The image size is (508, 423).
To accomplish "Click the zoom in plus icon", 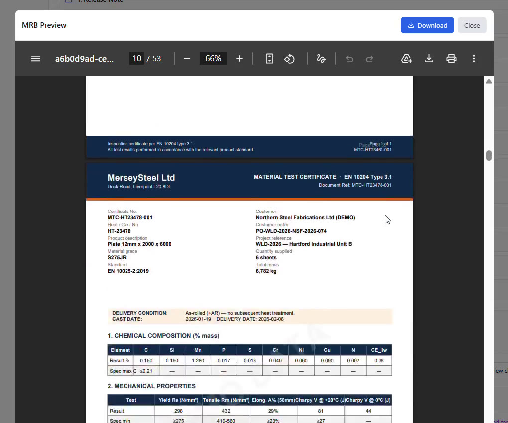I will (x=239, y=59).
